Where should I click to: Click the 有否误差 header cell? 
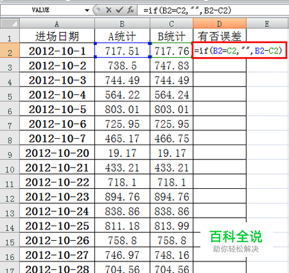(x=220, y=36)
